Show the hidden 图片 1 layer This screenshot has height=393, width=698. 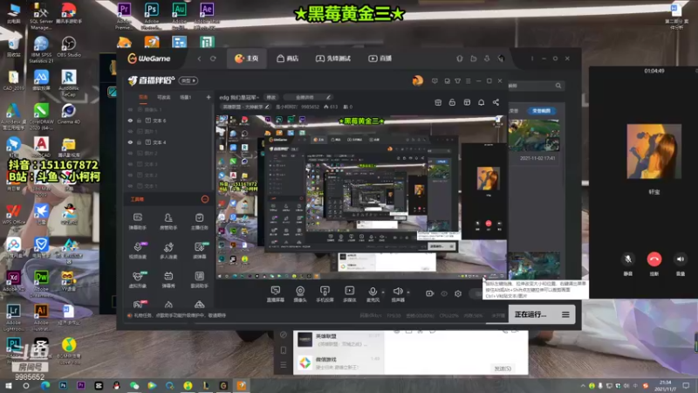[130, 132]
